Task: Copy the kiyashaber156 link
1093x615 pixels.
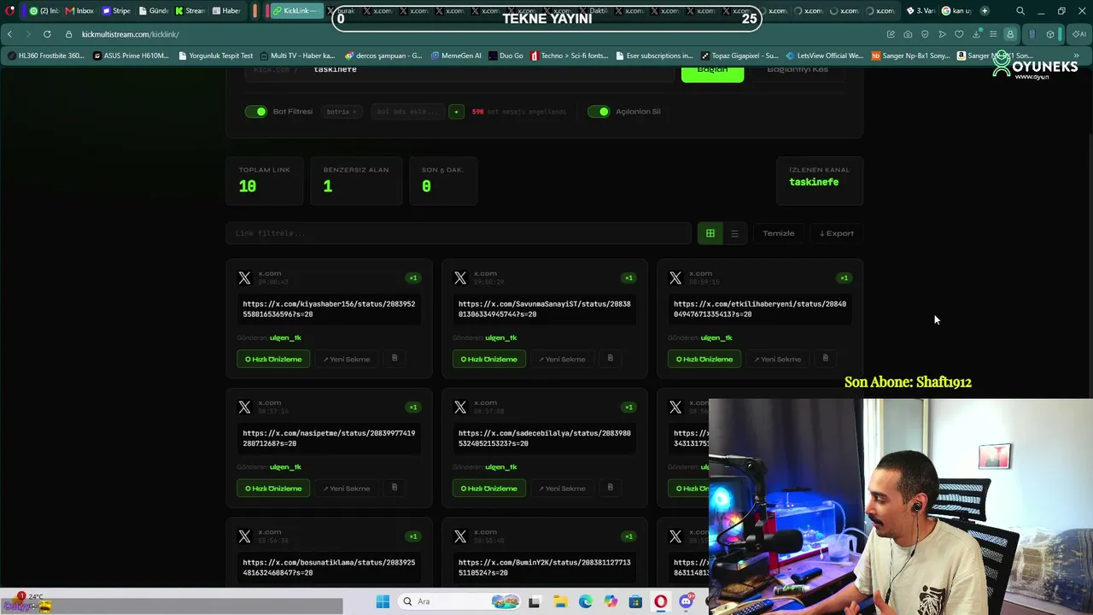Action: [x=395, y=358]
